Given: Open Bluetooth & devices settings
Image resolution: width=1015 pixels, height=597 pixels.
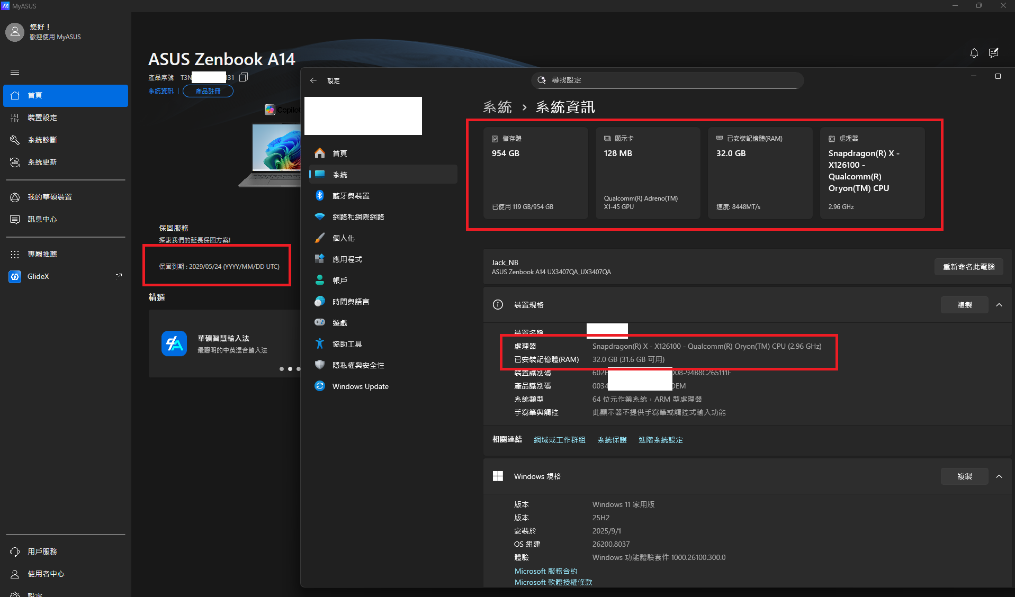Looking at the screenshot, I should 351,196.
